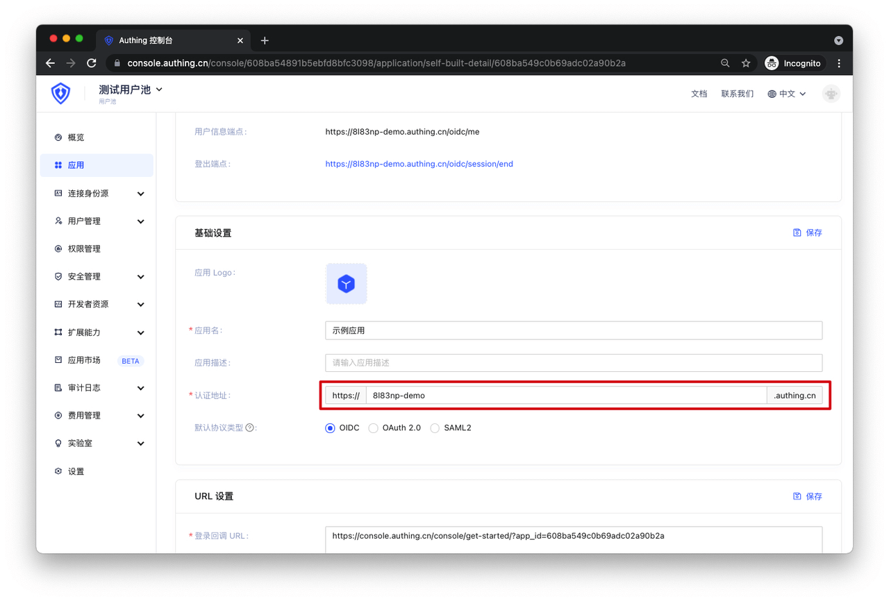Save the 基础设置 section with 保存
Screen dimensions: 889x601
808,233
